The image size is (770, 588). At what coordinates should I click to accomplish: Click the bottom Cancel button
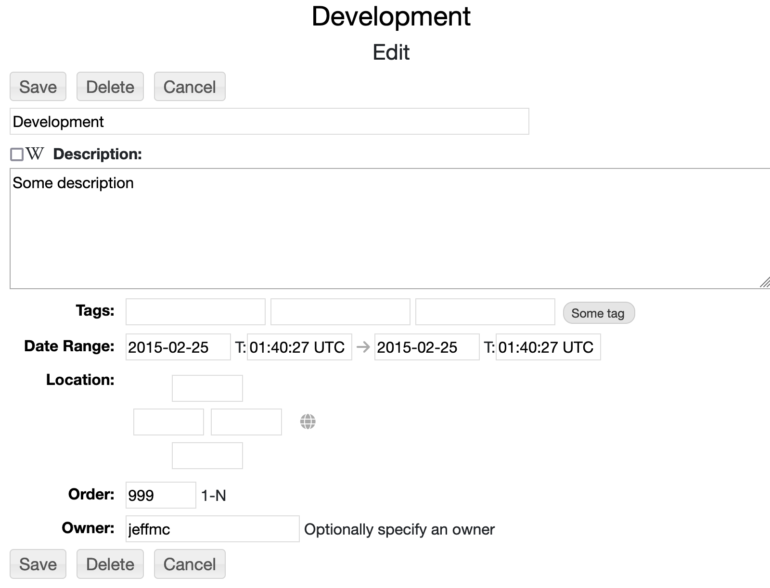tap(190, 564)
